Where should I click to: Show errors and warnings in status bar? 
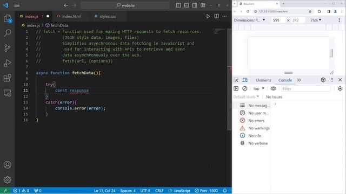(x=21, y=191)
